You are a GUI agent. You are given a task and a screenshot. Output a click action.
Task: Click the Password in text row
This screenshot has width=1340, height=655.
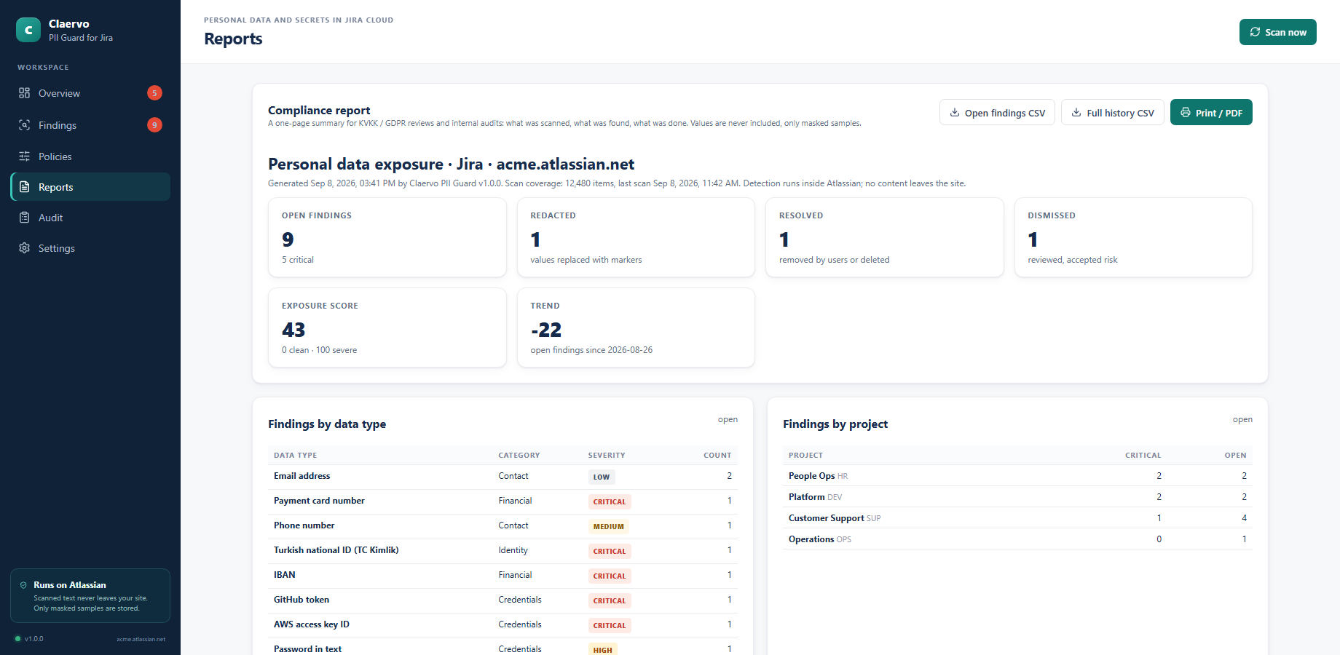pyautogui.click(x=502, y=647)
